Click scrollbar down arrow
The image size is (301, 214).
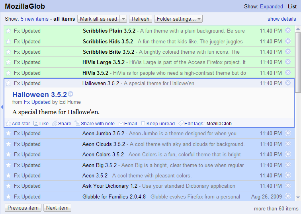click(298, 197)
